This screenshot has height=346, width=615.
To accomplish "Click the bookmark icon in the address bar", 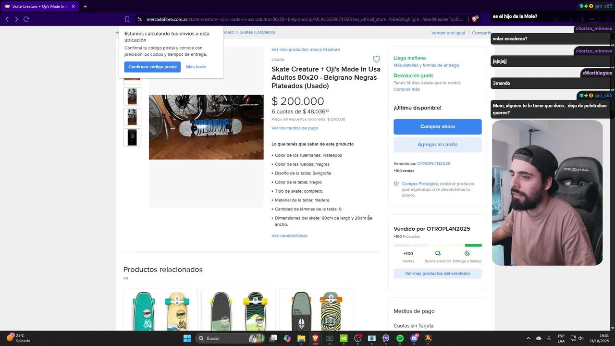I will click(x=127, y=19).
